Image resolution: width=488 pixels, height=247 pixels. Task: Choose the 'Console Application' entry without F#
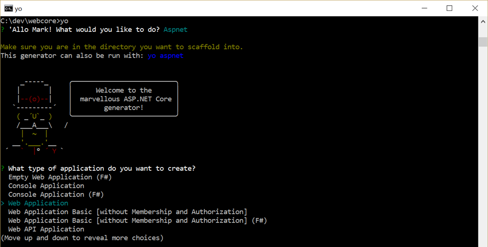tap(46, 186)
